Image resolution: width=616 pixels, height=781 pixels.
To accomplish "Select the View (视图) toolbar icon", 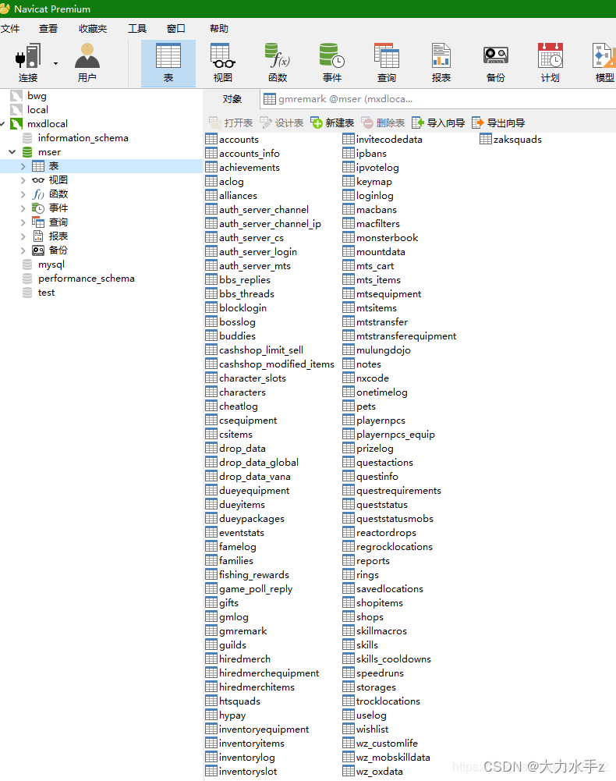I will pyautogui.click(x=222, y=62).
